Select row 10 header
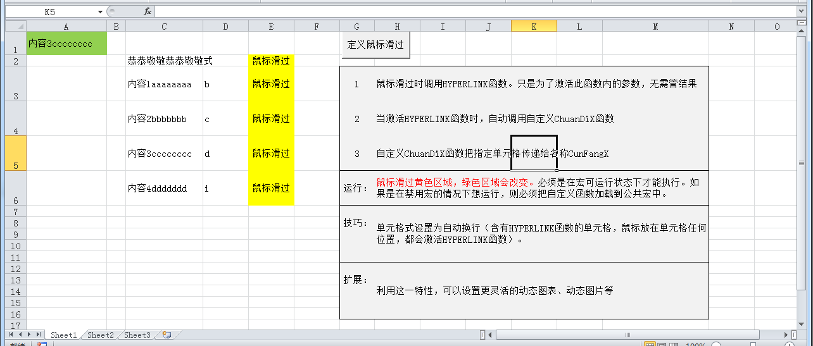Image resolution: width=813 pixels, height=346 pixels. pos(15,245)
